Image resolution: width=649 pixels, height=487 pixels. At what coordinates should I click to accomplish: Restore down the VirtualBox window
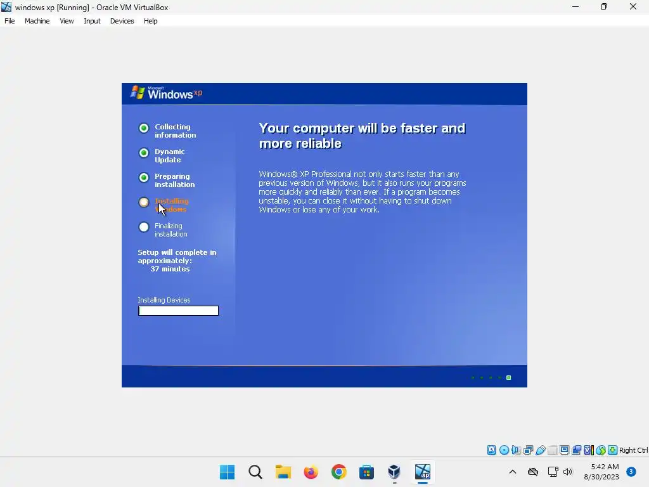coord(604,6)
